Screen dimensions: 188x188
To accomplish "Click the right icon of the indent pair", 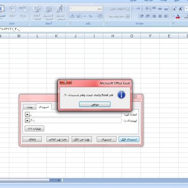I will (148, 16).
